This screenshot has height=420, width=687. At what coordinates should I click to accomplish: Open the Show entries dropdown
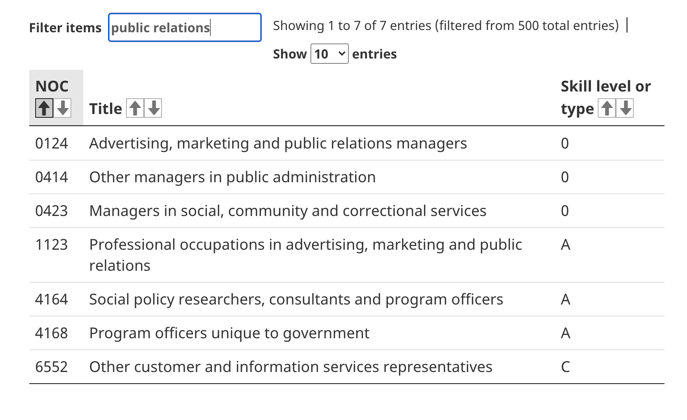point(330,54)
